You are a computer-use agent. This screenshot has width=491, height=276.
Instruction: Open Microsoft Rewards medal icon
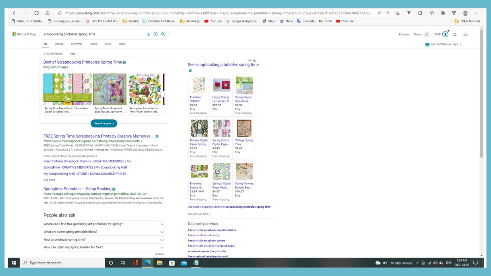tap(445, 34)
